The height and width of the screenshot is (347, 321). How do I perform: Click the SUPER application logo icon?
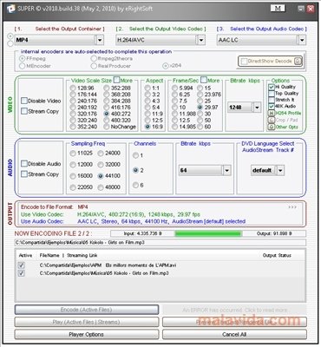[x=10, y=9]
